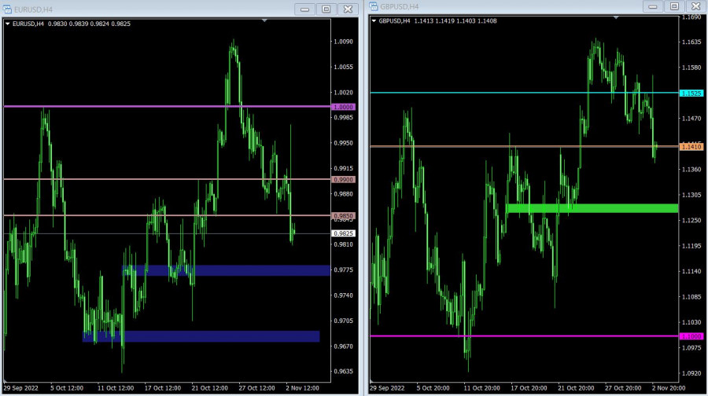Select the orange 1.1410 price label on GBPUSD
Image resolution: width=708 pixels, height=396 pixels.
(x=691, y=147)
